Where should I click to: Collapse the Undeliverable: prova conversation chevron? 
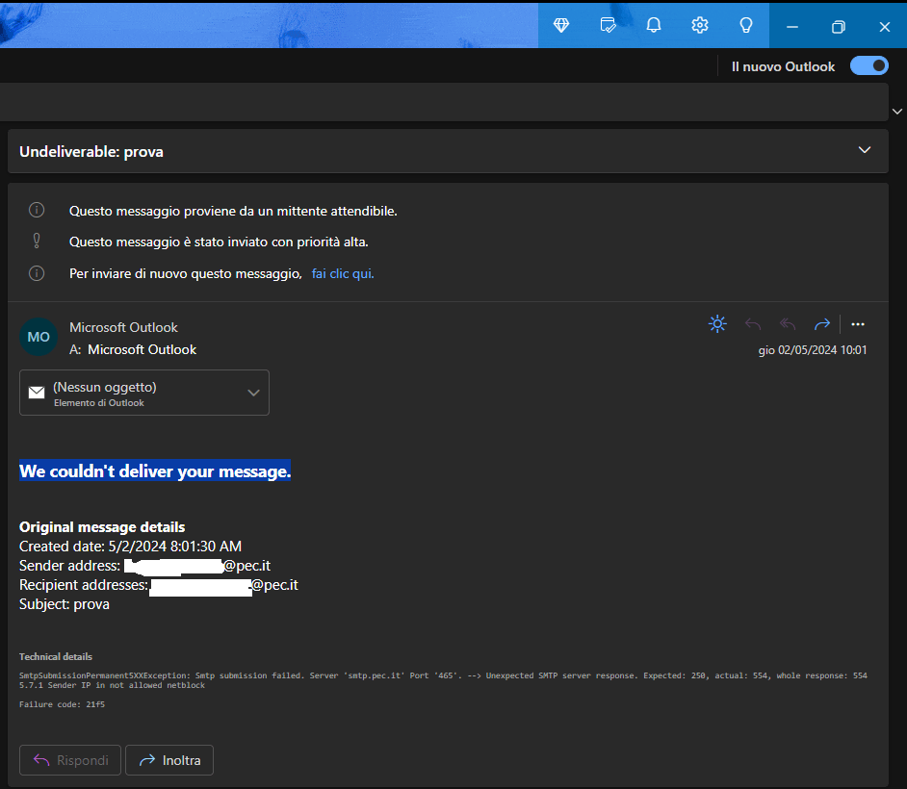click(865, 150)
